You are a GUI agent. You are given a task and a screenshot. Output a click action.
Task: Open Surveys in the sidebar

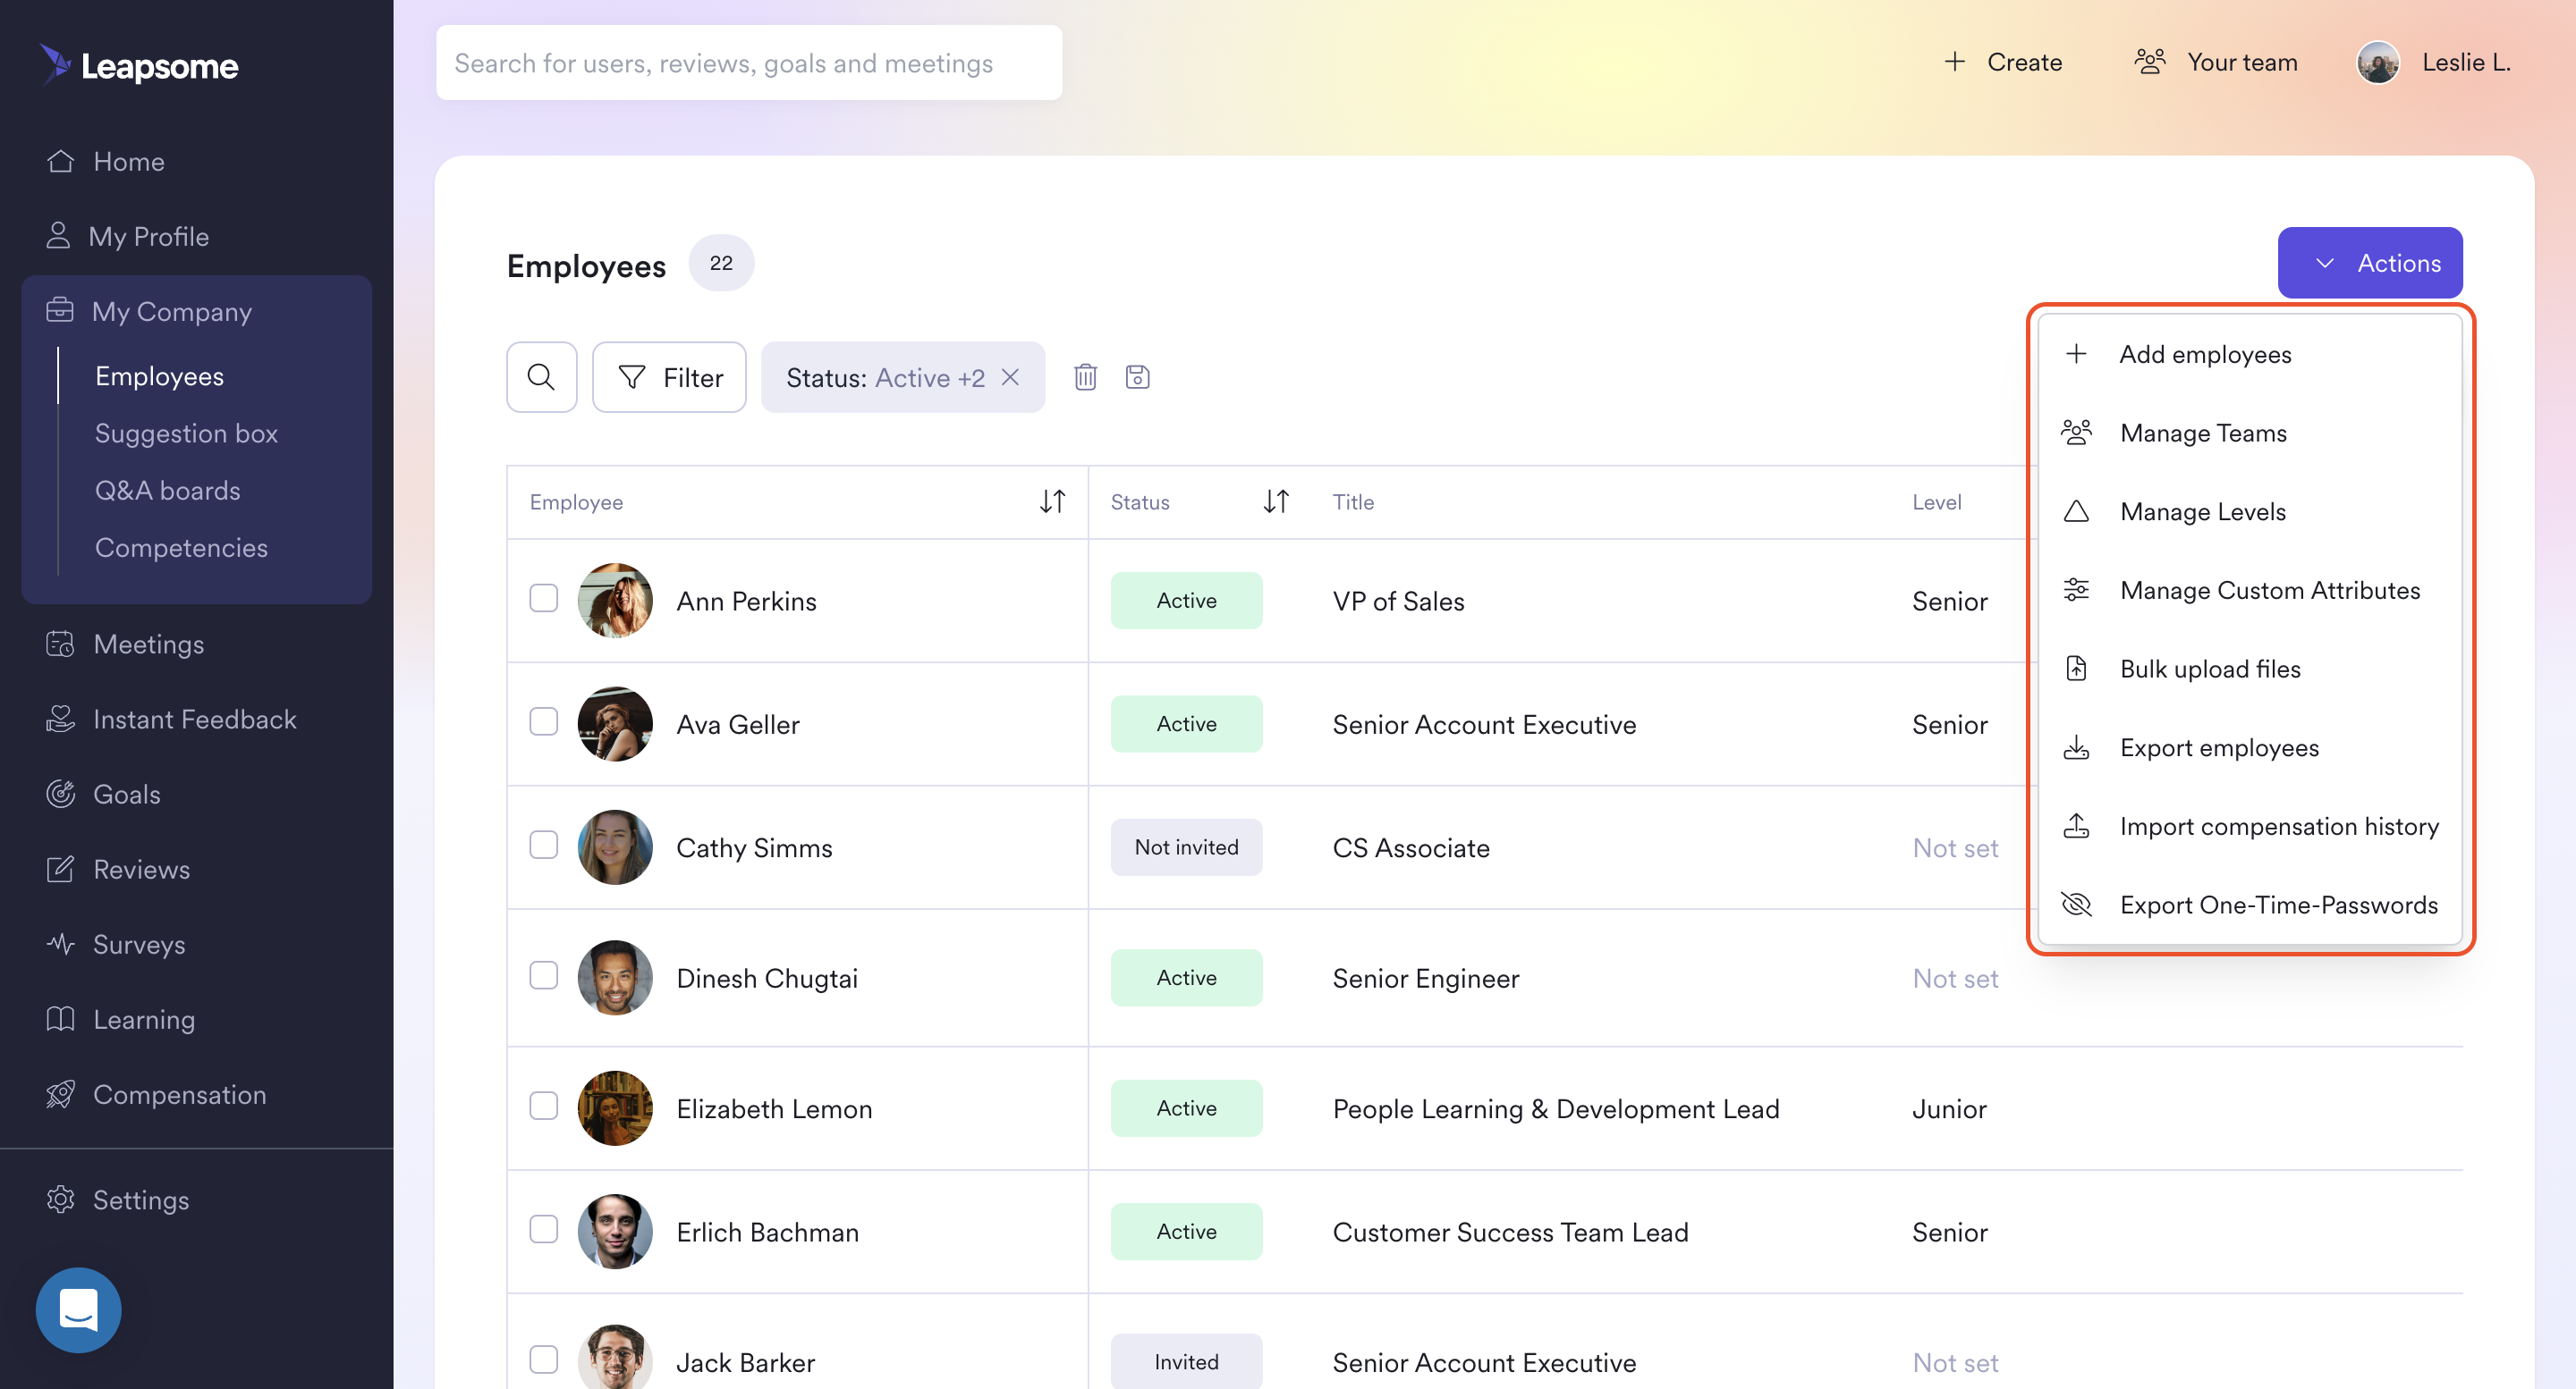tap(138, 944)
